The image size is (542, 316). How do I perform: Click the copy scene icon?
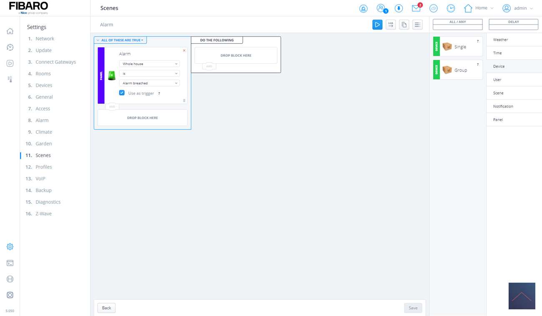[x=404, y=25]
